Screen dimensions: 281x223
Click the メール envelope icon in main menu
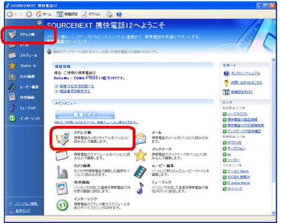click(140, 139)
